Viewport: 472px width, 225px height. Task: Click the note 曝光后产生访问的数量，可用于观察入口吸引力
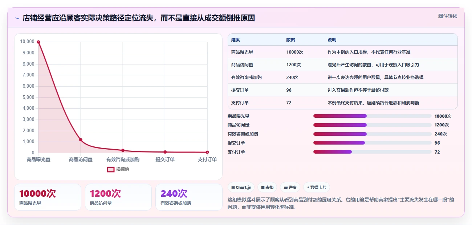point(373,65)
